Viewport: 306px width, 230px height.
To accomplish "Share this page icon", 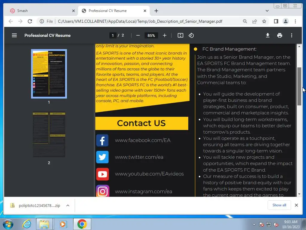I will point(255,21).
